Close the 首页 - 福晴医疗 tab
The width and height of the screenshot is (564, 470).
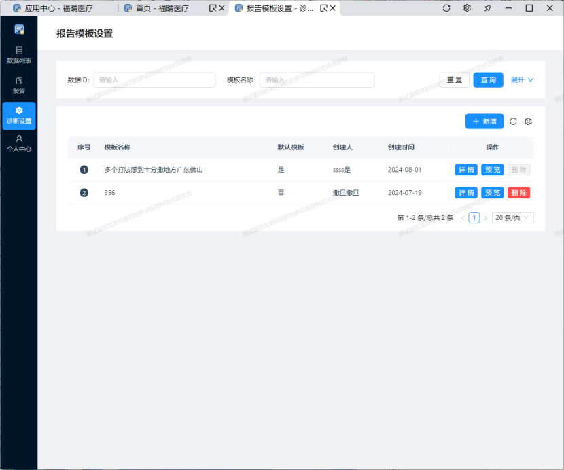click(222, 8)
